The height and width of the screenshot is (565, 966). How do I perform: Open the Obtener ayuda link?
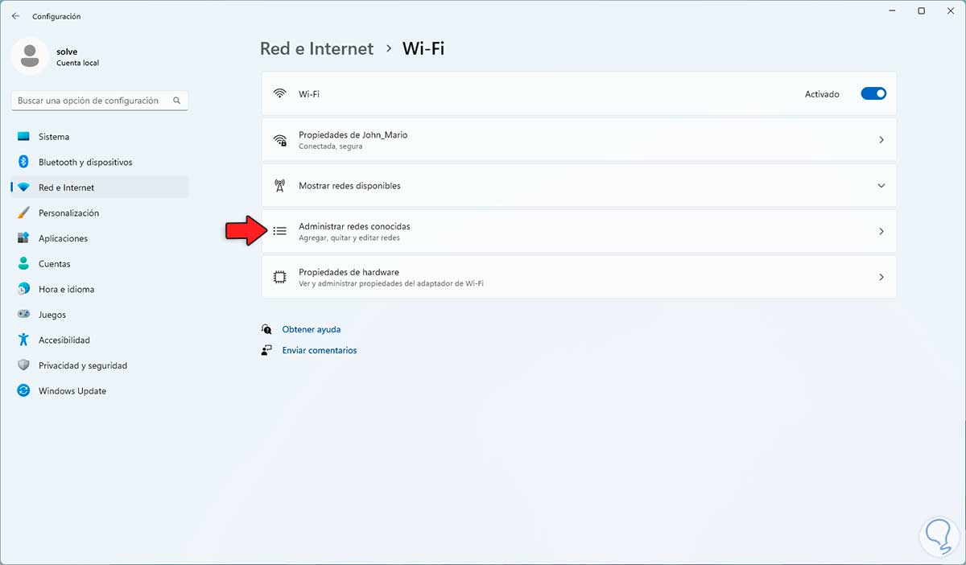[x=312, y=329]
